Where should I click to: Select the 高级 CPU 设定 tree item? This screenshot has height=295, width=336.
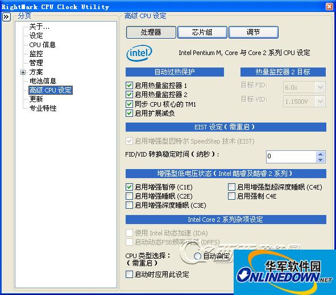[x=51, y=90]
